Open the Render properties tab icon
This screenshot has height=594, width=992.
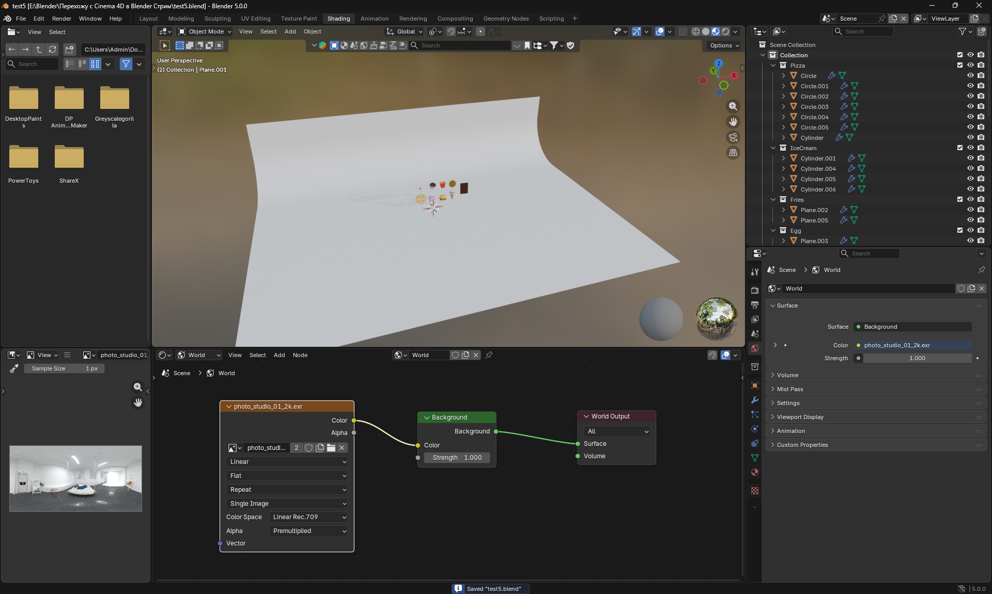(755, 290)
